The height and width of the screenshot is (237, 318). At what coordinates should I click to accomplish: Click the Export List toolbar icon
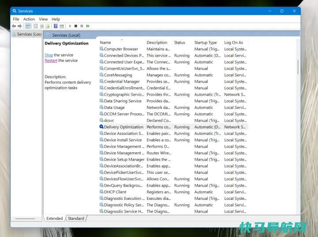[x=48, y=26]
